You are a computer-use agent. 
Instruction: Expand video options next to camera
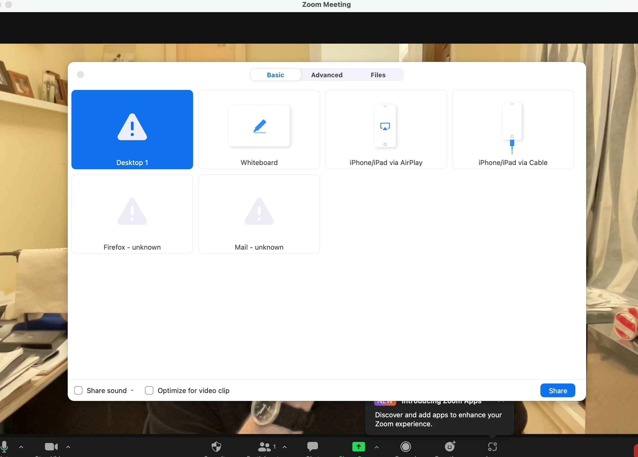click(x=68, y=447)
